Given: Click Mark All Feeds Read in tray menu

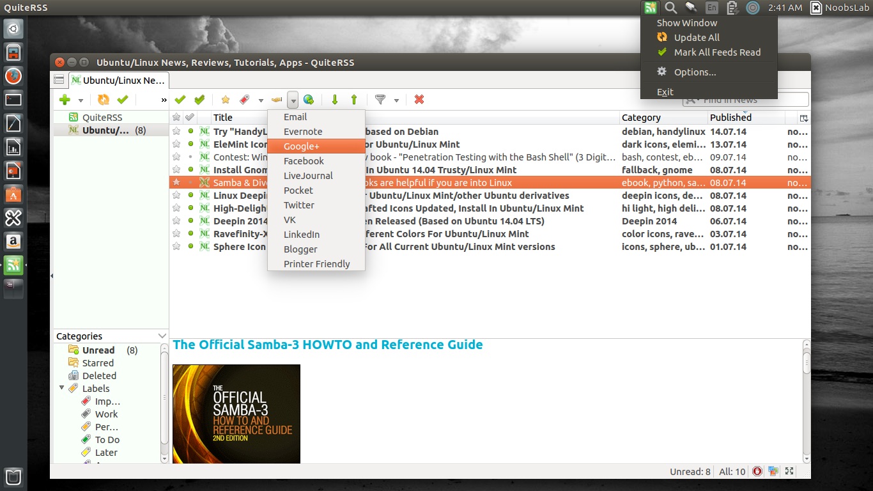Looking at the screenshot, I should pyautogui.click(x=709, y=52).
